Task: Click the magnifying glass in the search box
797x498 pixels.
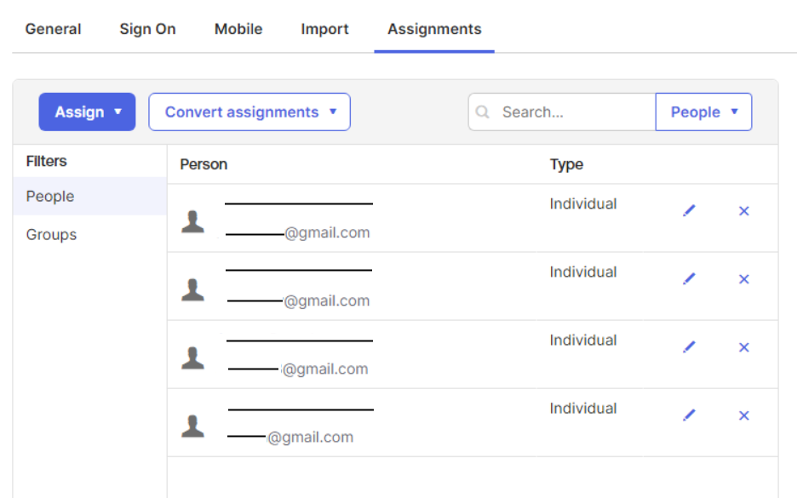Action: point(483,112)
